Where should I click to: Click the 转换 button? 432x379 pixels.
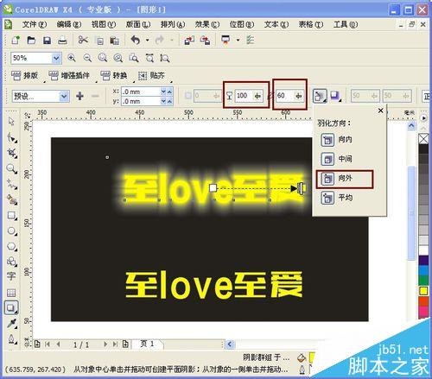click(x=114, y=76)
